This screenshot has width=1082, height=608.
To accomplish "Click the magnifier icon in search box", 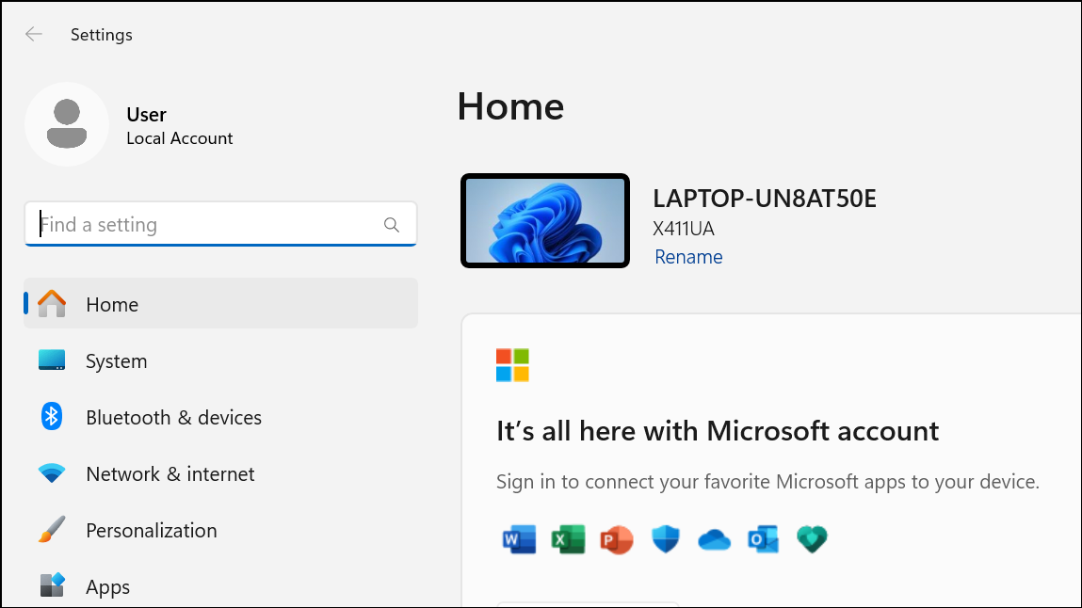I will click(x=391, y=225).
